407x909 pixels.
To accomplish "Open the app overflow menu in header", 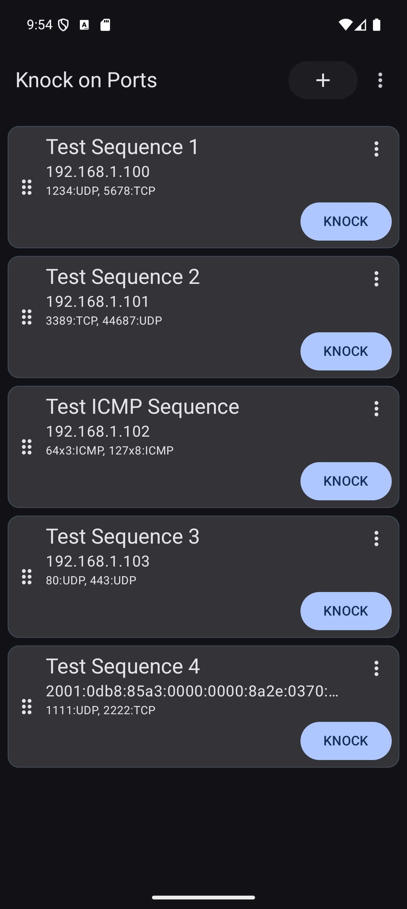I will tap(380, 80).
